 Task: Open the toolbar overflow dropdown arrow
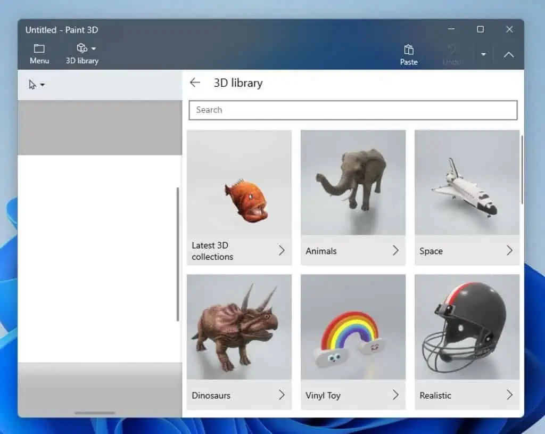[x=483, y=54]
